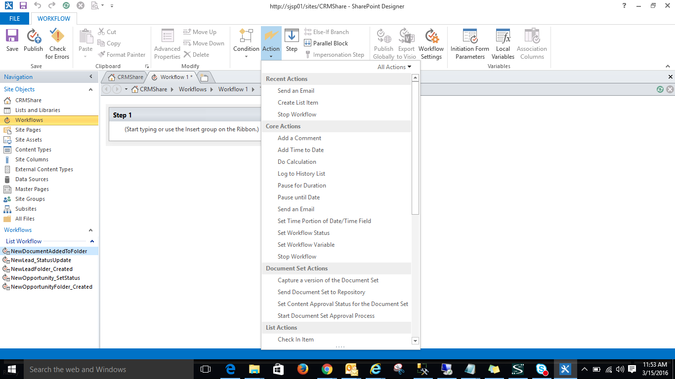Switch to the CRMShare document tab

125,77
